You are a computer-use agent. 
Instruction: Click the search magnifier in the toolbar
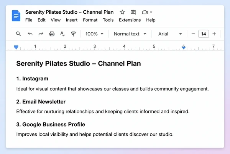pyautogui.click(x=18, y=34)
